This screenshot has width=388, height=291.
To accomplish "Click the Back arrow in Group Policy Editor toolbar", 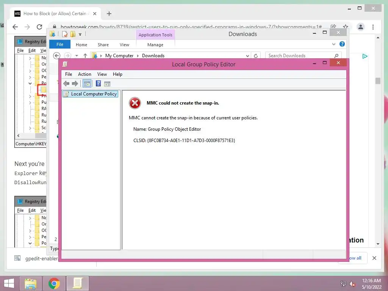I will [x=66, y=84].
